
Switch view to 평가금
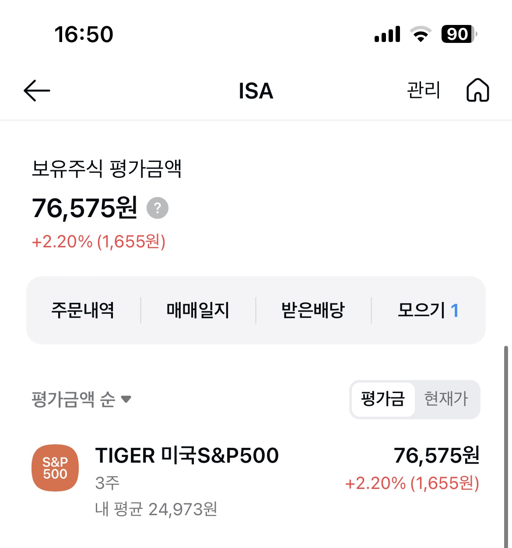[x=382, y=399]
